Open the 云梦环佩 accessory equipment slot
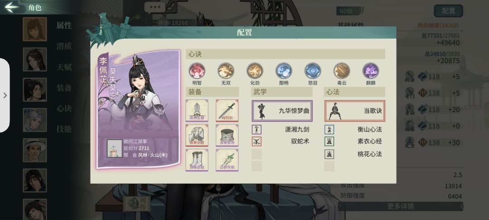Viewport: 489px width, 220px height. click(x=227, y=160)
